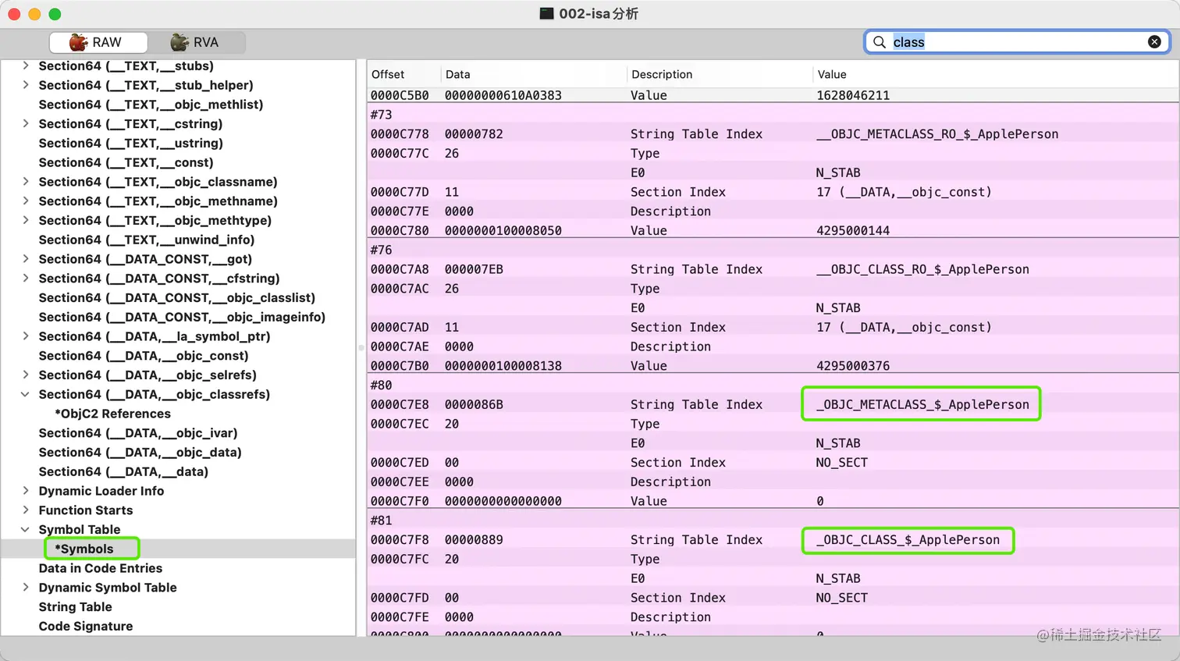Select Section64 (__TEXT,__ustring)
The width and height of the screenshot is (1180, 661).
pos(131,143)
